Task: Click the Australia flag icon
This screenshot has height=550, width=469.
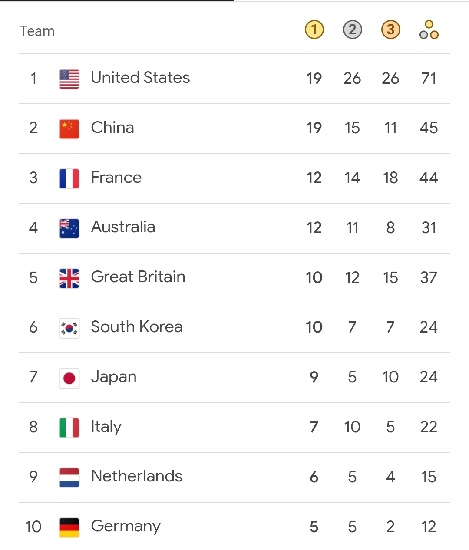Action: 69,228
